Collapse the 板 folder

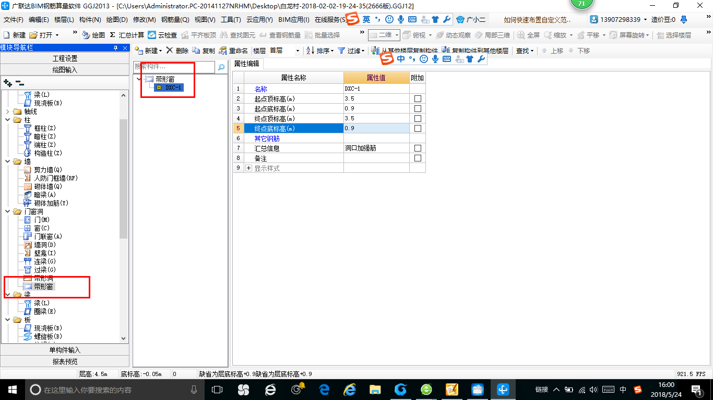[8, 320]
